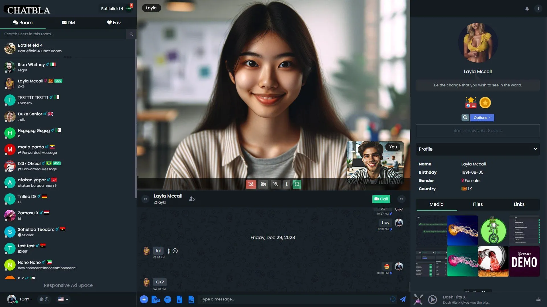
Task: Open TONY account dropdown
Action: coord(20,299)
